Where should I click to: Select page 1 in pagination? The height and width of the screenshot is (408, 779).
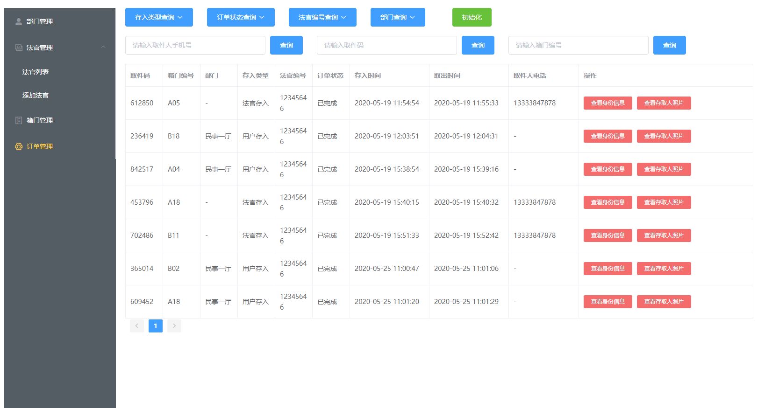[x=156, y=326]
